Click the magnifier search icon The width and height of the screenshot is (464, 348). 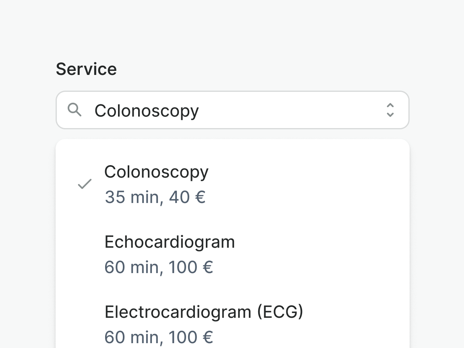click(x=75, y=110)
